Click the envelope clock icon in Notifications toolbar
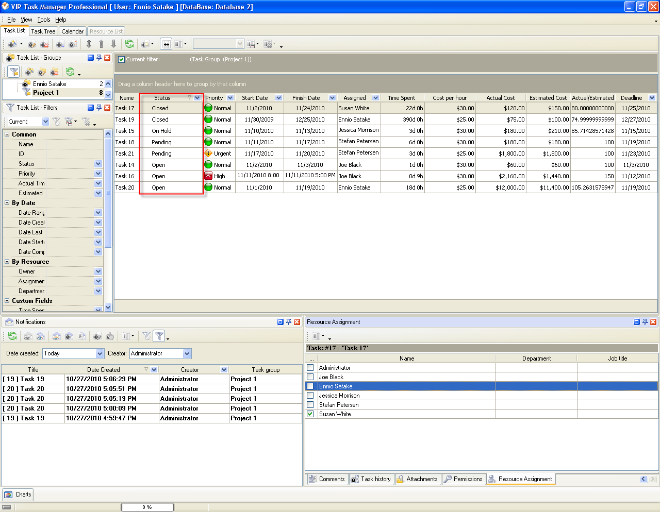The width and height of the screenshot is (660, 512). [x=69, y=336]
